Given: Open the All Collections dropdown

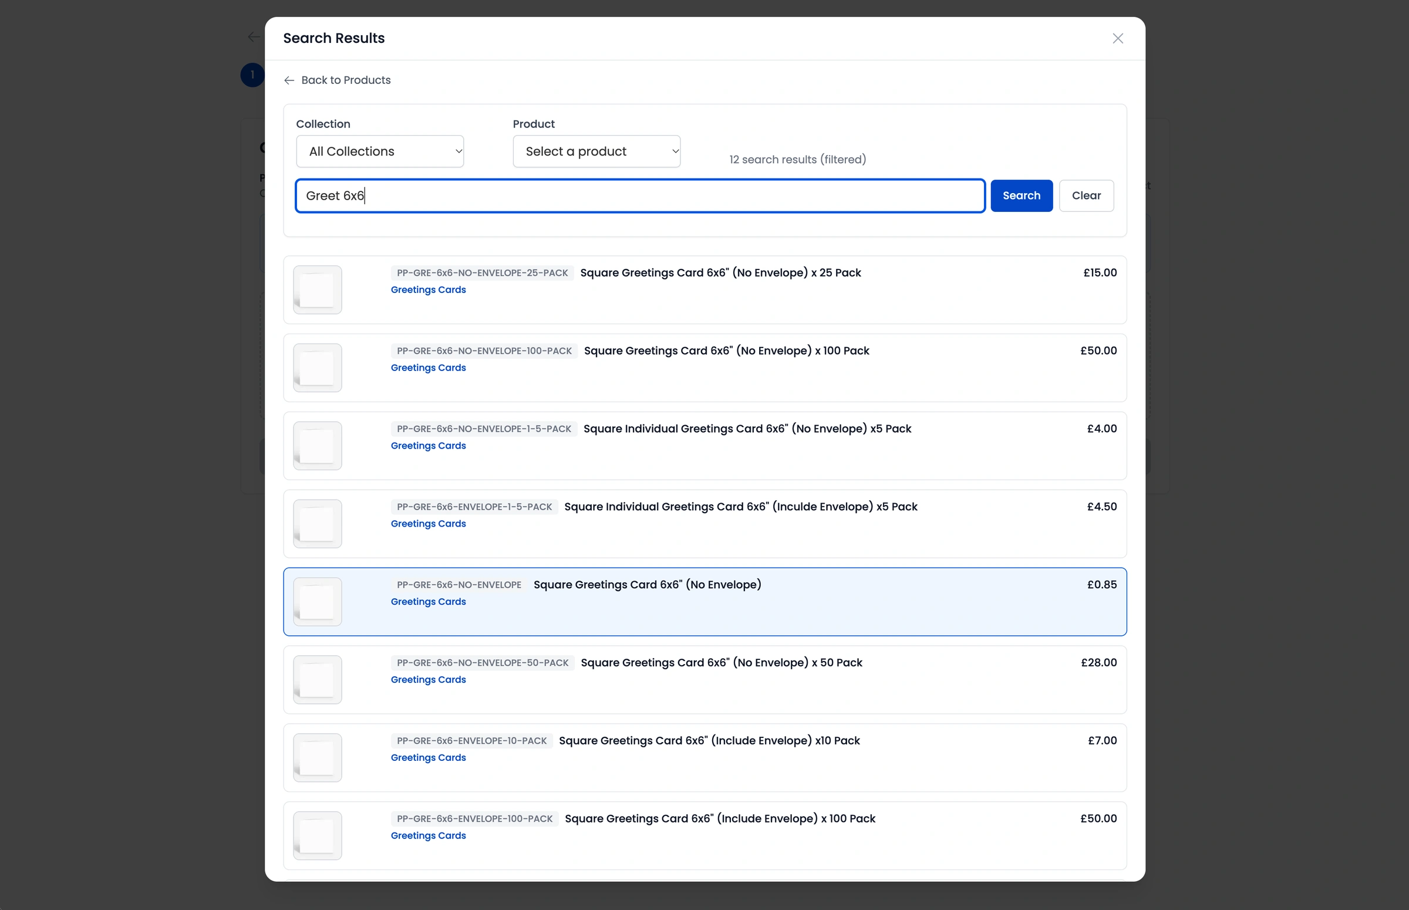Looking at the screenshot, I should pyautogui.click(x=380, y=151).
